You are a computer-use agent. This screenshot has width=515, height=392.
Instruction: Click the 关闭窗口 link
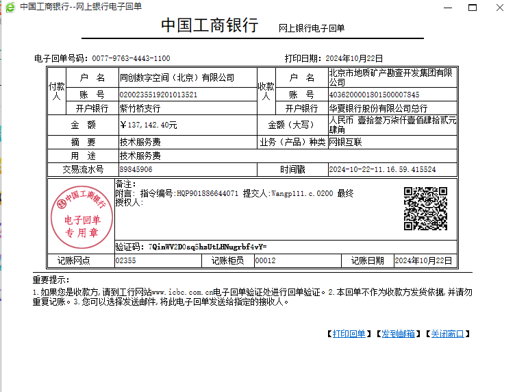(x=447, y=334)
